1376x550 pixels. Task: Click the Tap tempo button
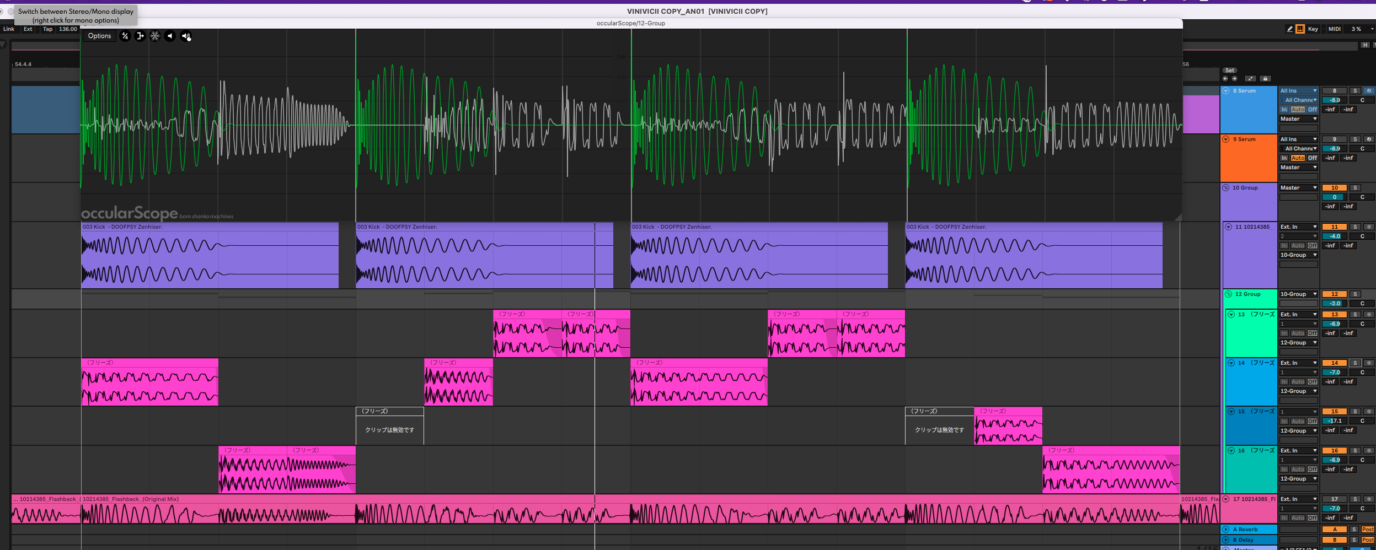coord(48,29)
